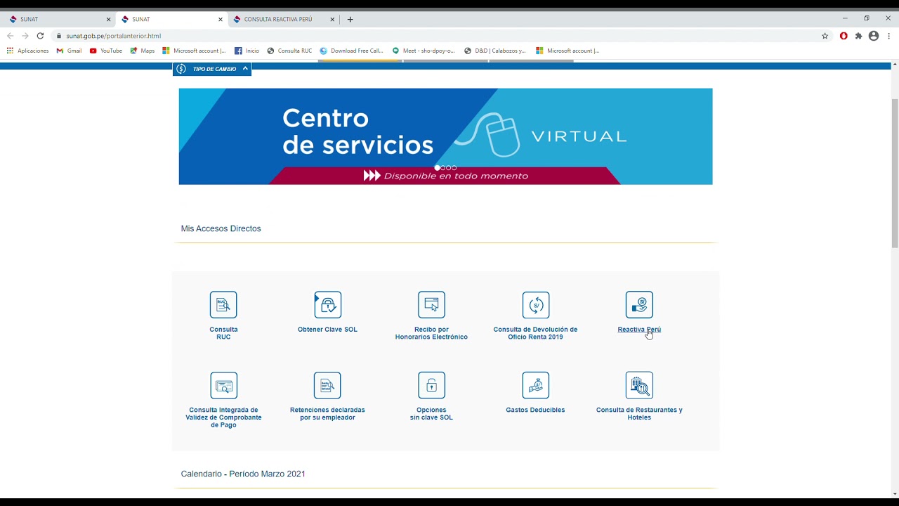Open the D&D Calabozos bookmark

coord(494,51)
